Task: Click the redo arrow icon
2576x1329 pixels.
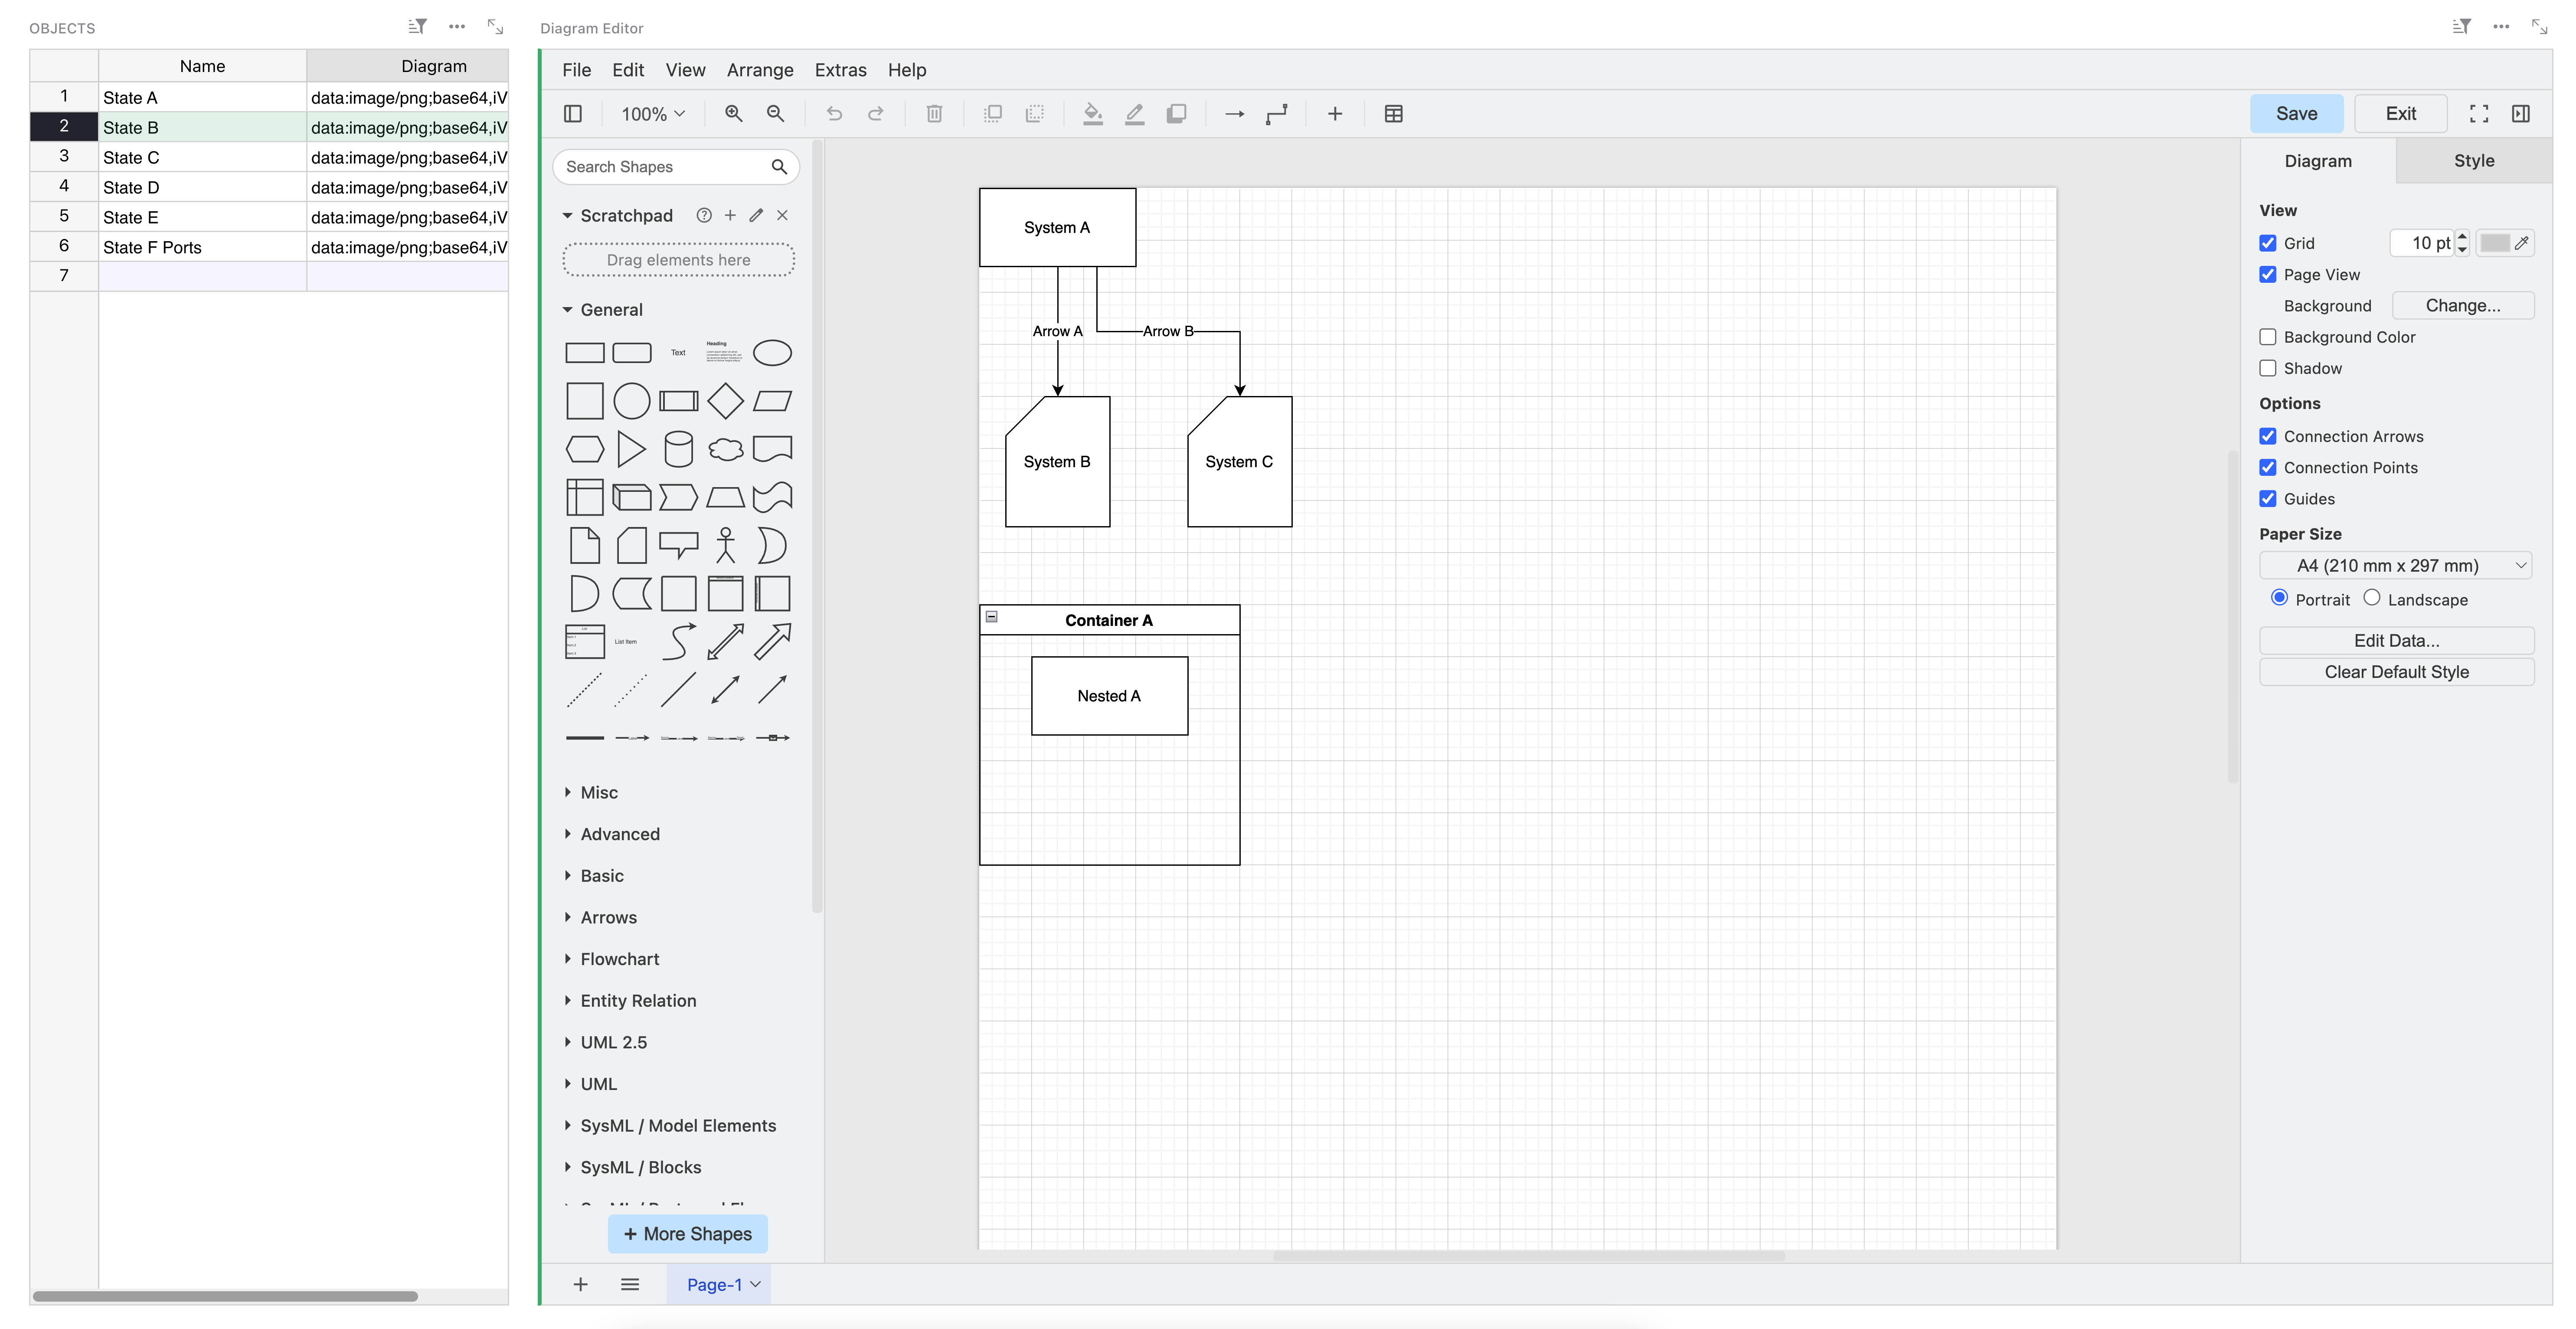Action: 876,114
